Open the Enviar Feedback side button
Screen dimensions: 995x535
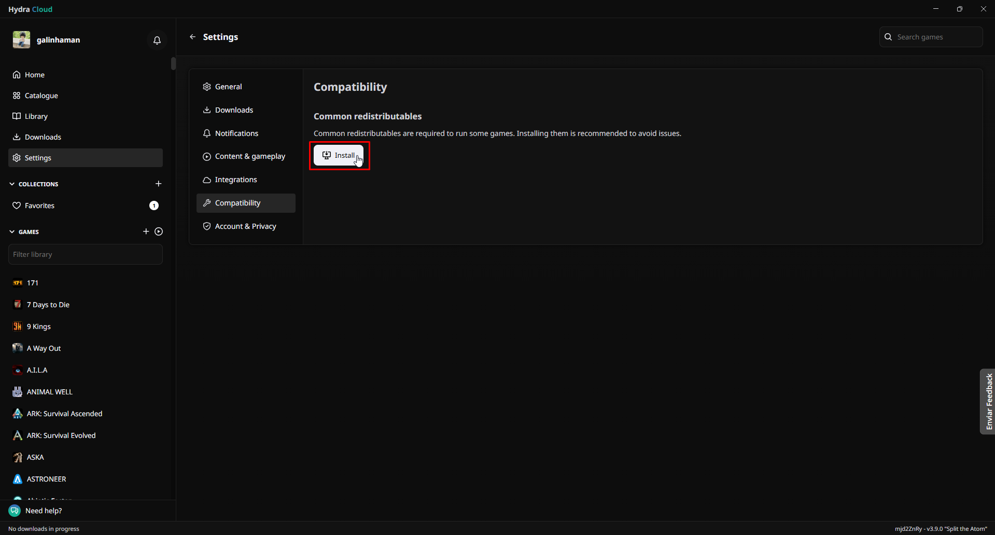(988, 401)
